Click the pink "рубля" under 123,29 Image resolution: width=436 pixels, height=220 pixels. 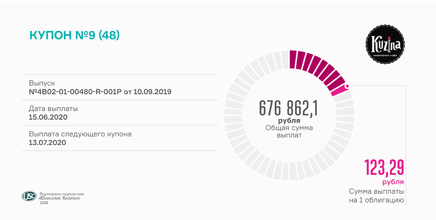point(393,182)
